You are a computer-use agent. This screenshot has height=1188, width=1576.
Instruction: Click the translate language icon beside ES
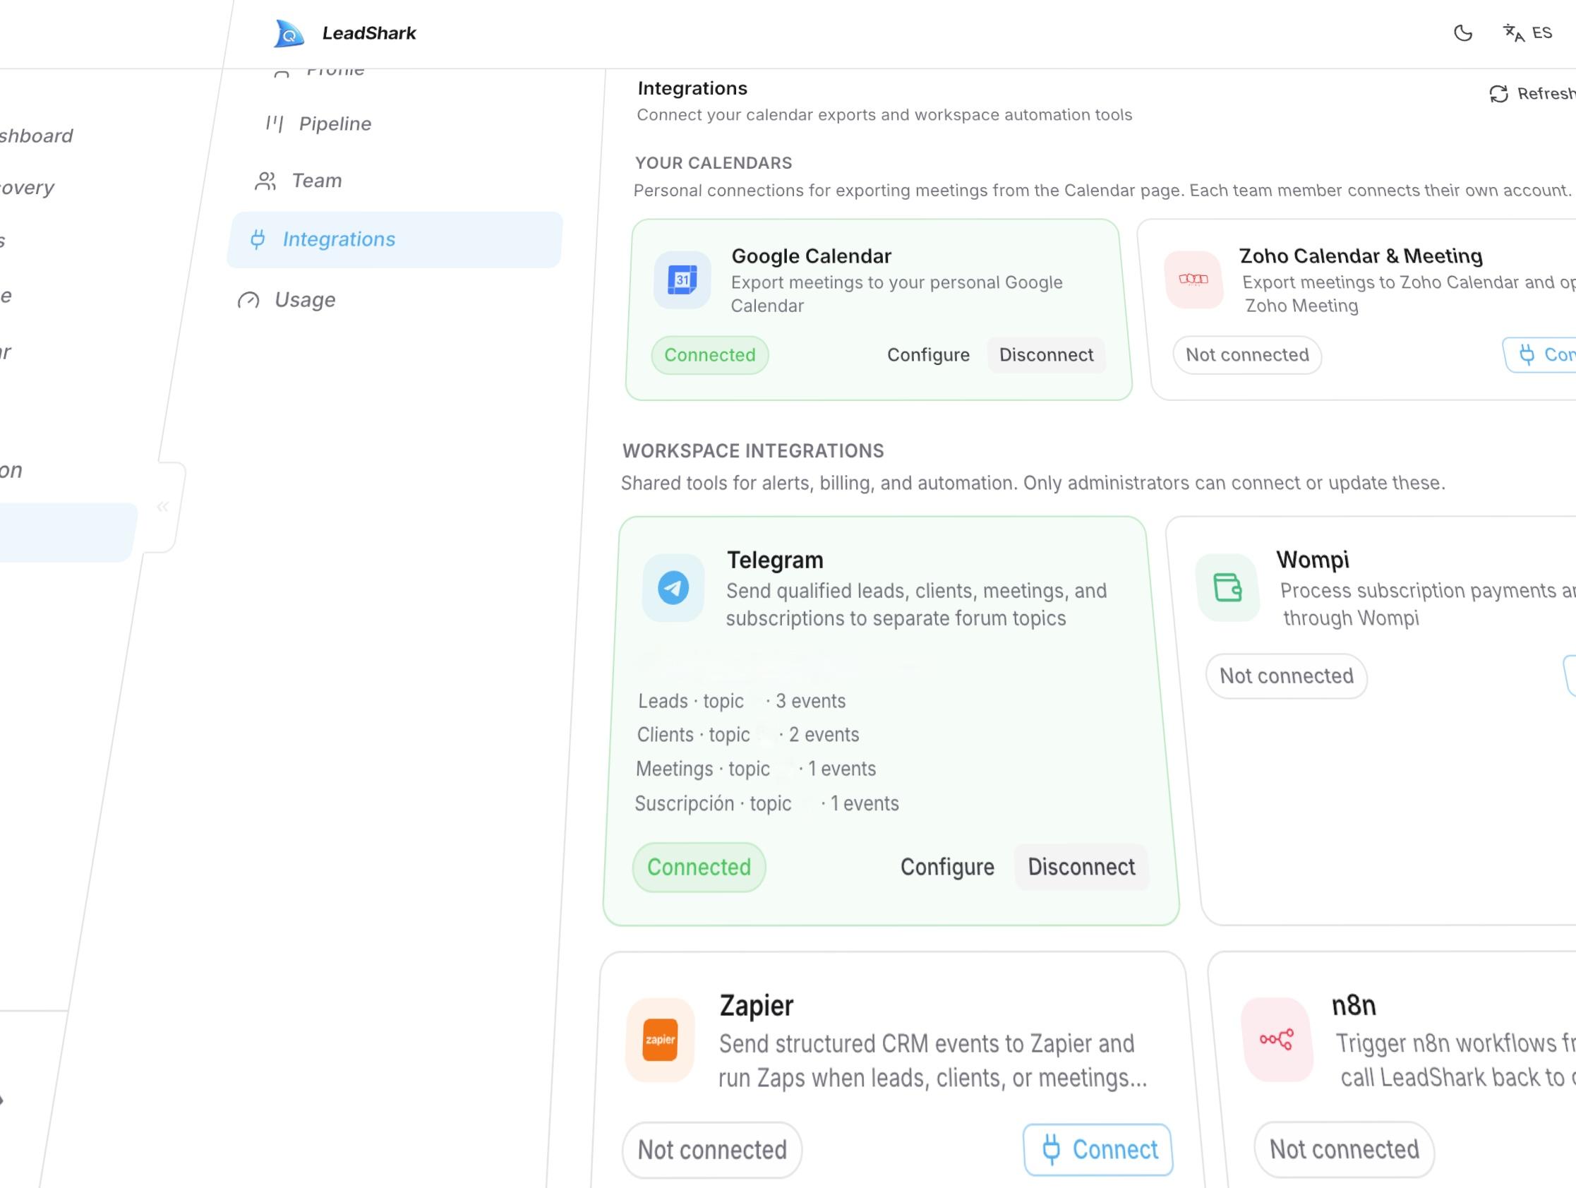click(1513, 32)
